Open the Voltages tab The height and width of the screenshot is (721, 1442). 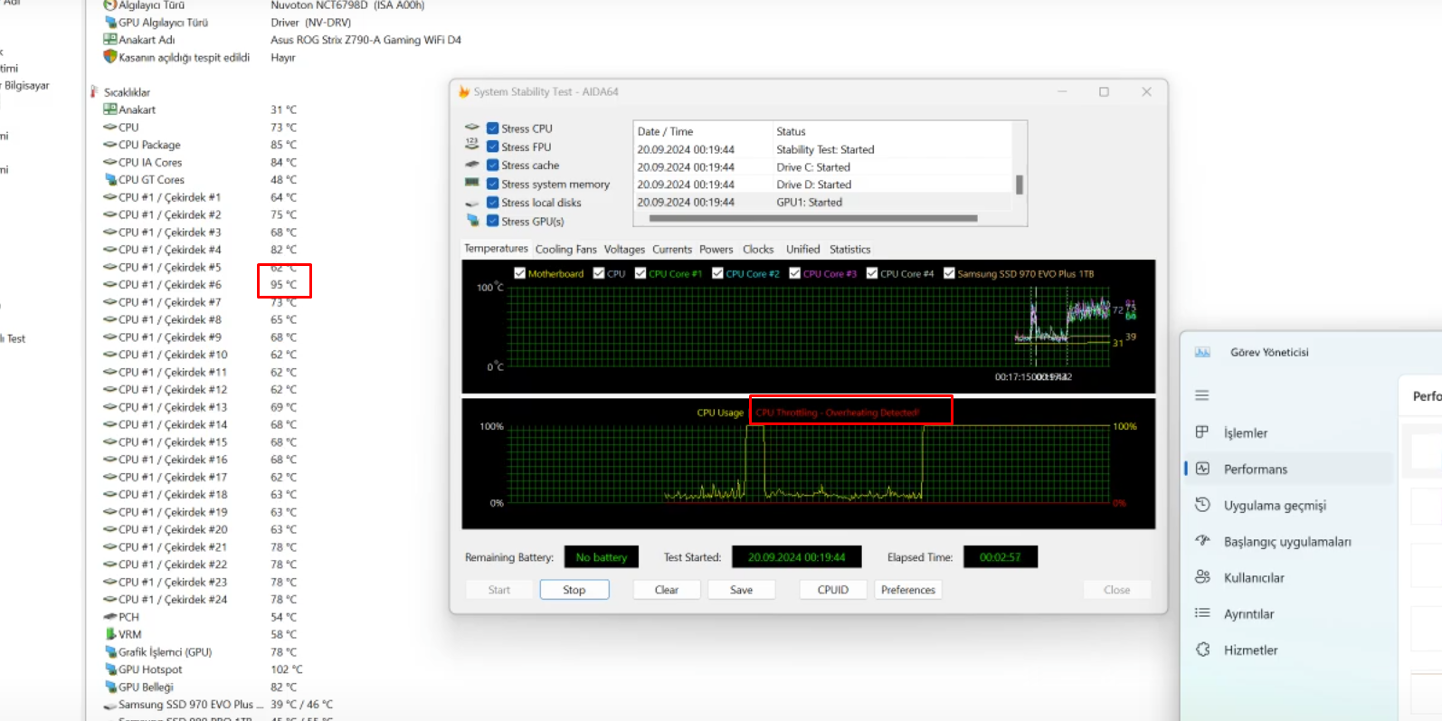pyautogui.click(x=624, y=250)
